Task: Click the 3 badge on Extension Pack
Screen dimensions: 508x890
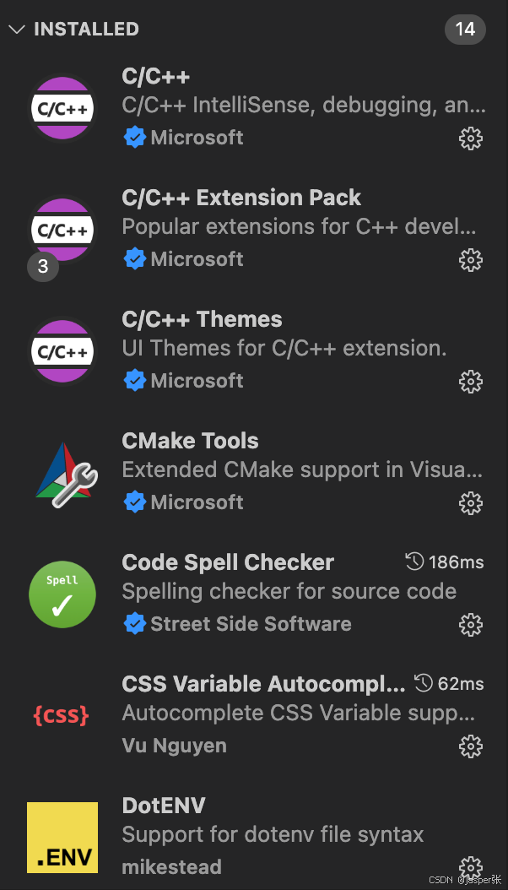Action: point(43,266)
